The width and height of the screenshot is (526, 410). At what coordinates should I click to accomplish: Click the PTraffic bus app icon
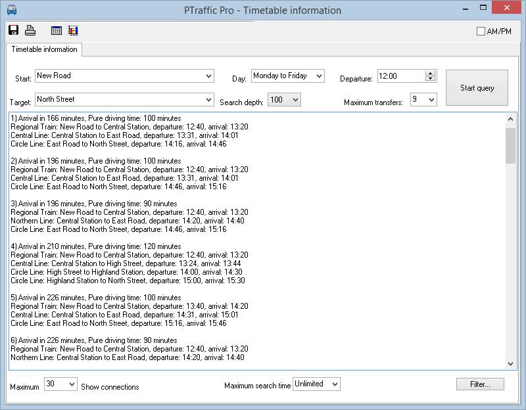(12, 10)
